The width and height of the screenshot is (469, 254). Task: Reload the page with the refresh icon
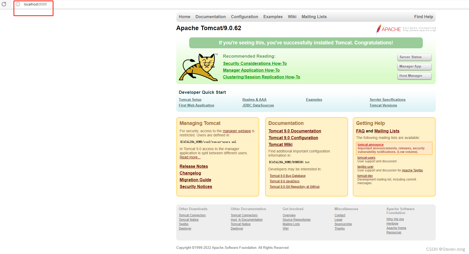point(4,4)
